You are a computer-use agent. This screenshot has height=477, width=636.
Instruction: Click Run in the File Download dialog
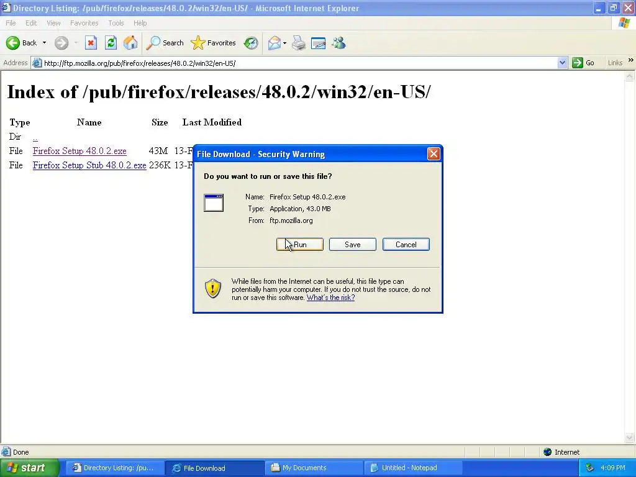(x=300, y=245)
